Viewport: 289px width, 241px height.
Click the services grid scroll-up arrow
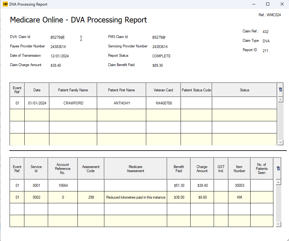coord(278,182)
